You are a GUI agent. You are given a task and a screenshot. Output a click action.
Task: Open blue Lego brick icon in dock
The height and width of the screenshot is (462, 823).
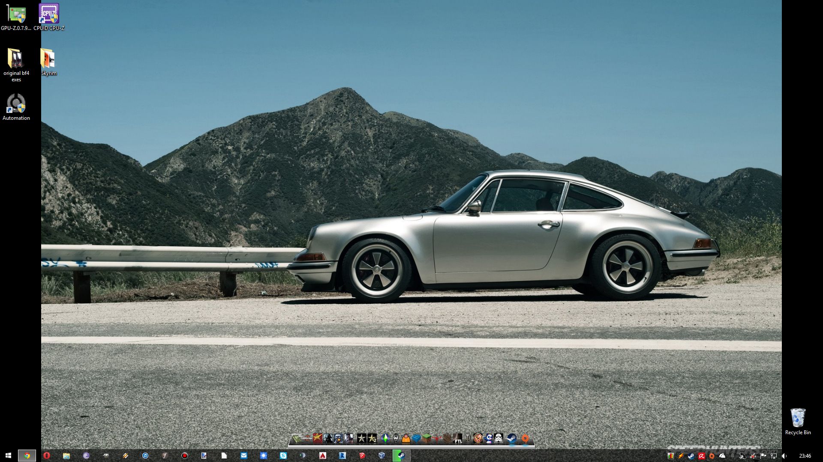pos(416,438)
